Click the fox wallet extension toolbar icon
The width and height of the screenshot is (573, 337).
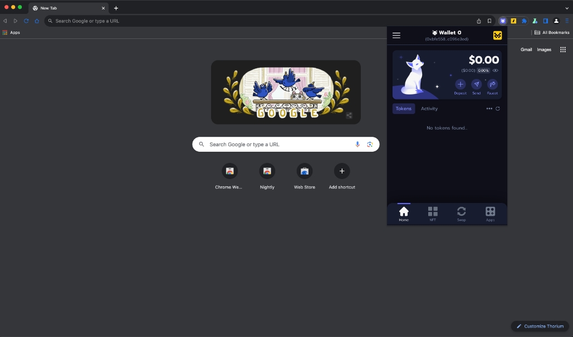(x=503, y=21)
